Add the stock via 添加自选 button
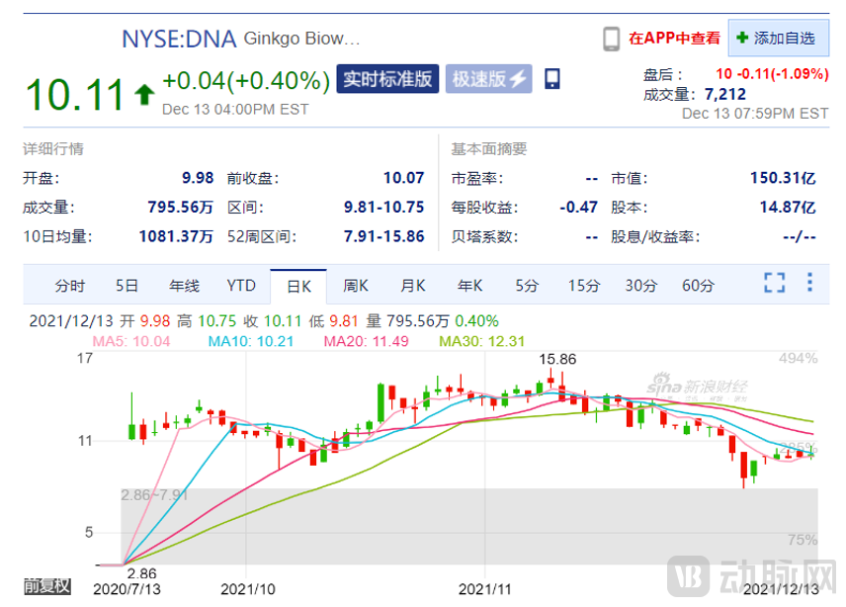 (x=777, y=39)
